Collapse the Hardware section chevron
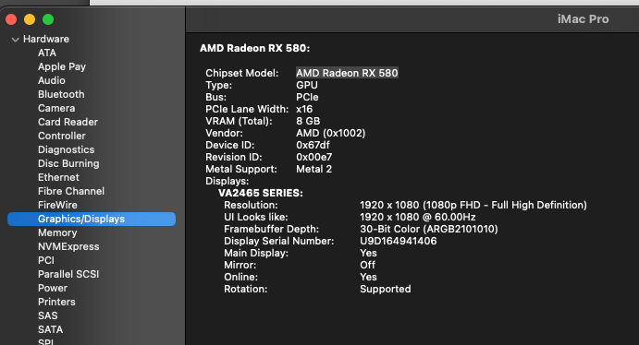 pos(16,40)
